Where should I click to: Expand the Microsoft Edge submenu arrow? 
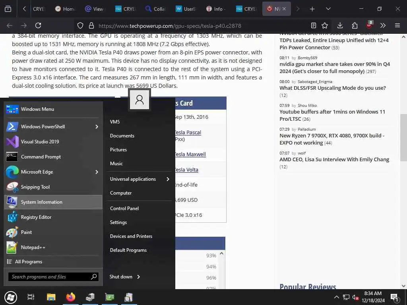(x=97, y=172)
